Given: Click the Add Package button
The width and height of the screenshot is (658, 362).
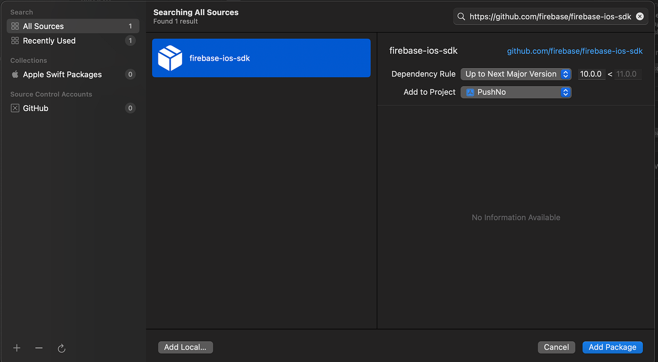Looking at the screenshot, I should 612,347.
